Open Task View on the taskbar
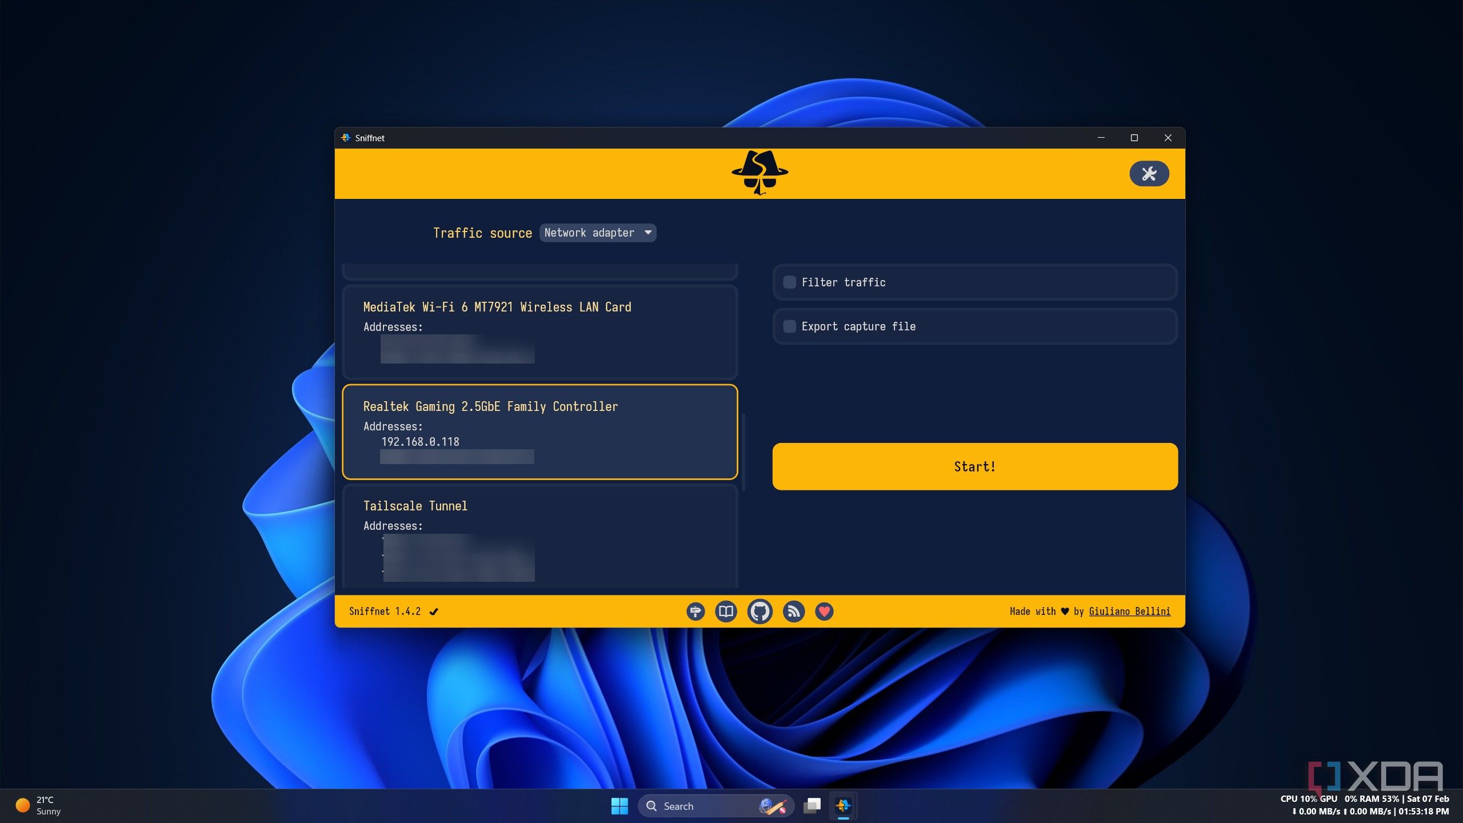Viewport: 1463px width, 823px height. click(812, 806)
